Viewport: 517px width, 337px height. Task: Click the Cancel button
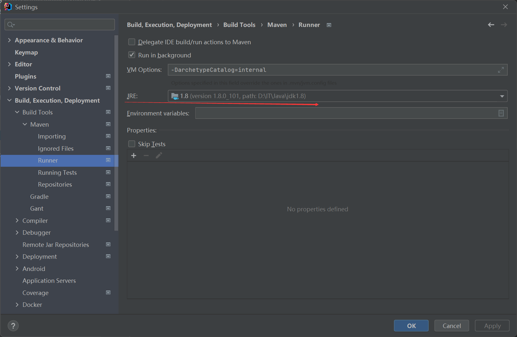point(452,326)
